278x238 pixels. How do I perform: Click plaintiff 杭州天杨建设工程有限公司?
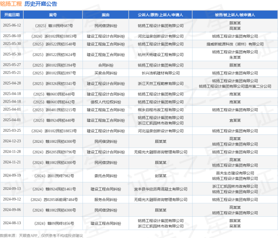(x=161, y=55)
